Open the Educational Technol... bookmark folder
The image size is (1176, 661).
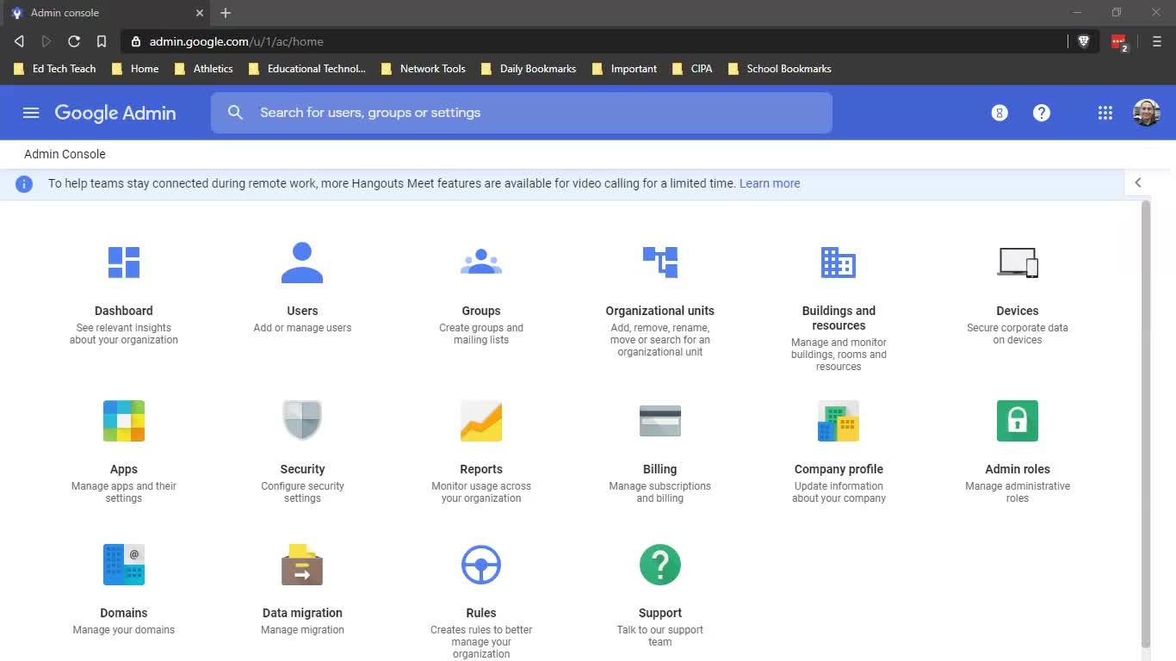pos(306,69)
